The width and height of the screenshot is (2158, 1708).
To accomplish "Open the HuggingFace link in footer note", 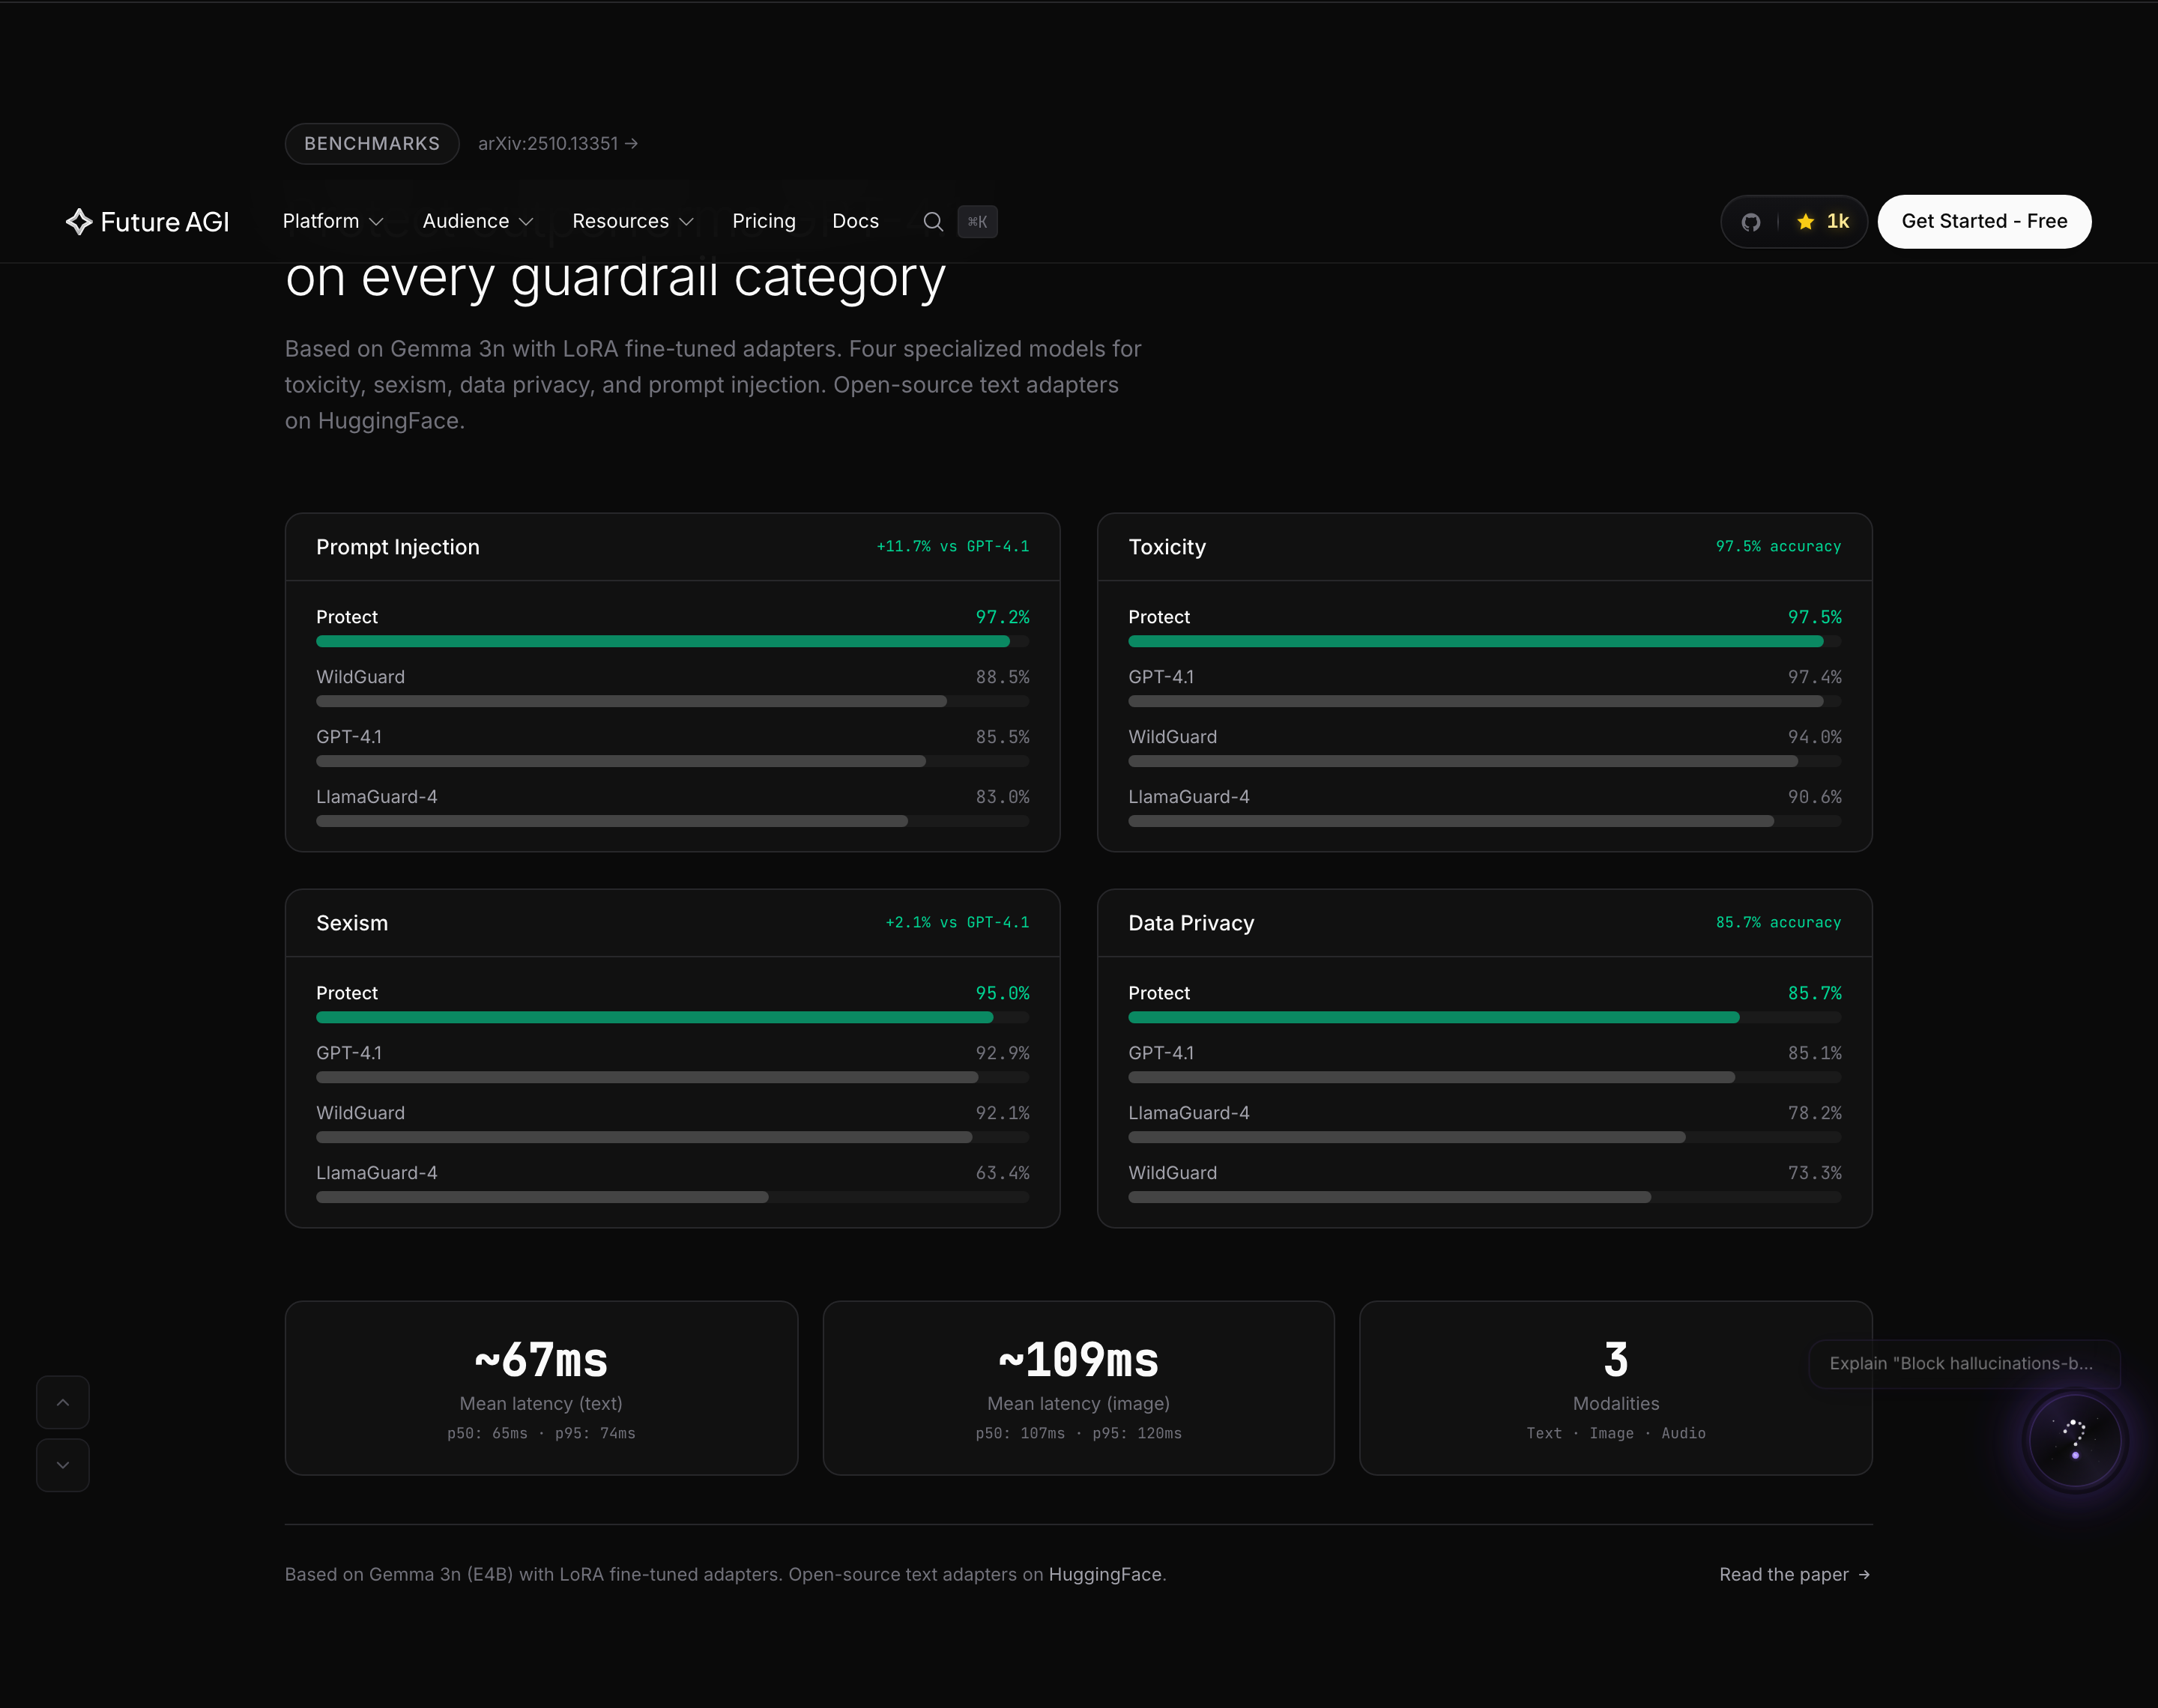I will 1105,1574.
